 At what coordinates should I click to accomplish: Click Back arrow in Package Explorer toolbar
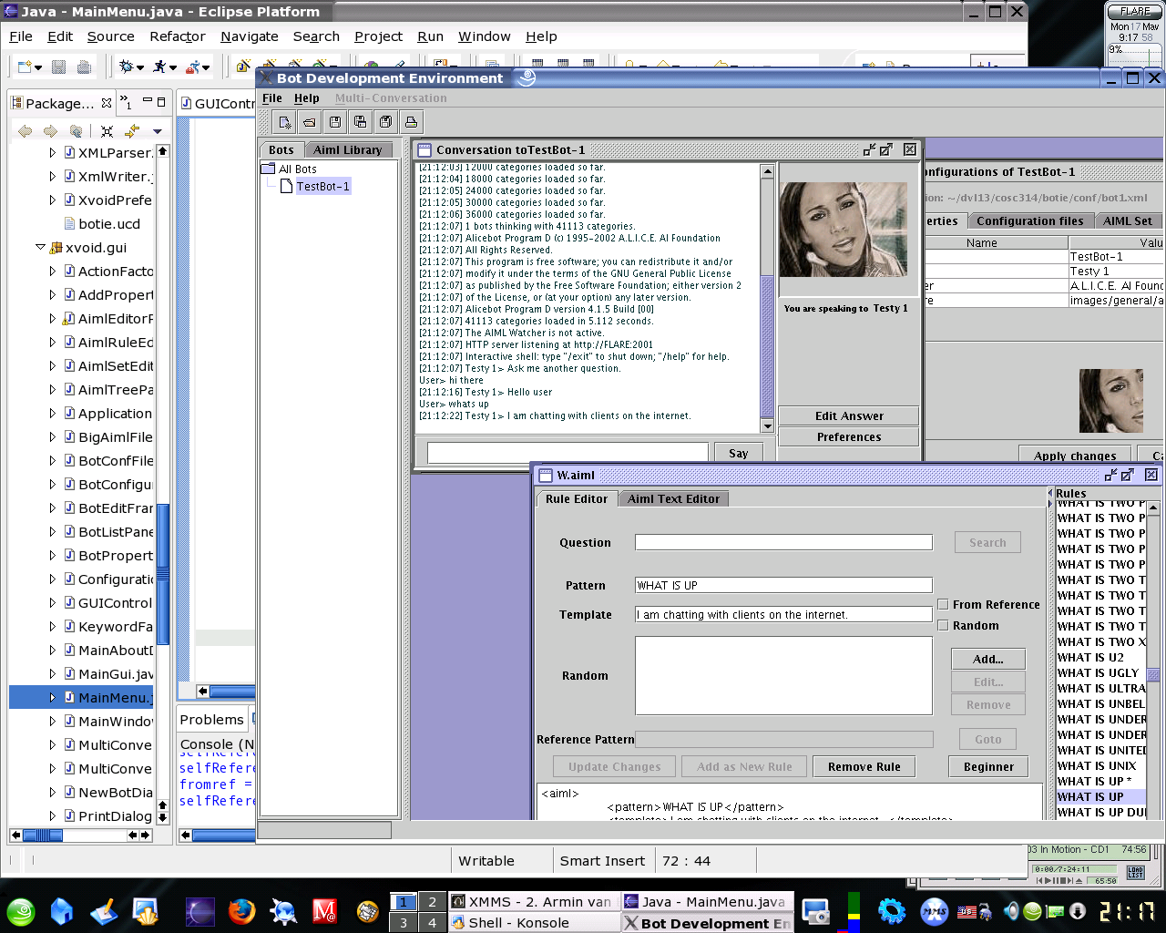[26, 131]
